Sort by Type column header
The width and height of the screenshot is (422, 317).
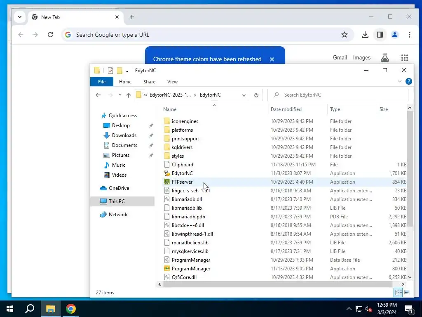(335, 109)
